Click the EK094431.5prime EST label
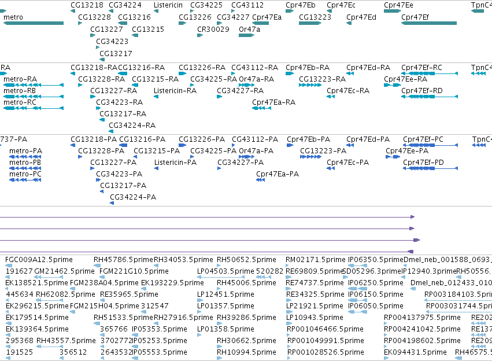492x361 pixels. [x=416, y=352]
